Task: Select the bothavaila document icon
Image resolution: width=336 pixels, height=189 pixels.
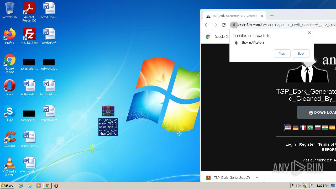Action: point(29,88)
